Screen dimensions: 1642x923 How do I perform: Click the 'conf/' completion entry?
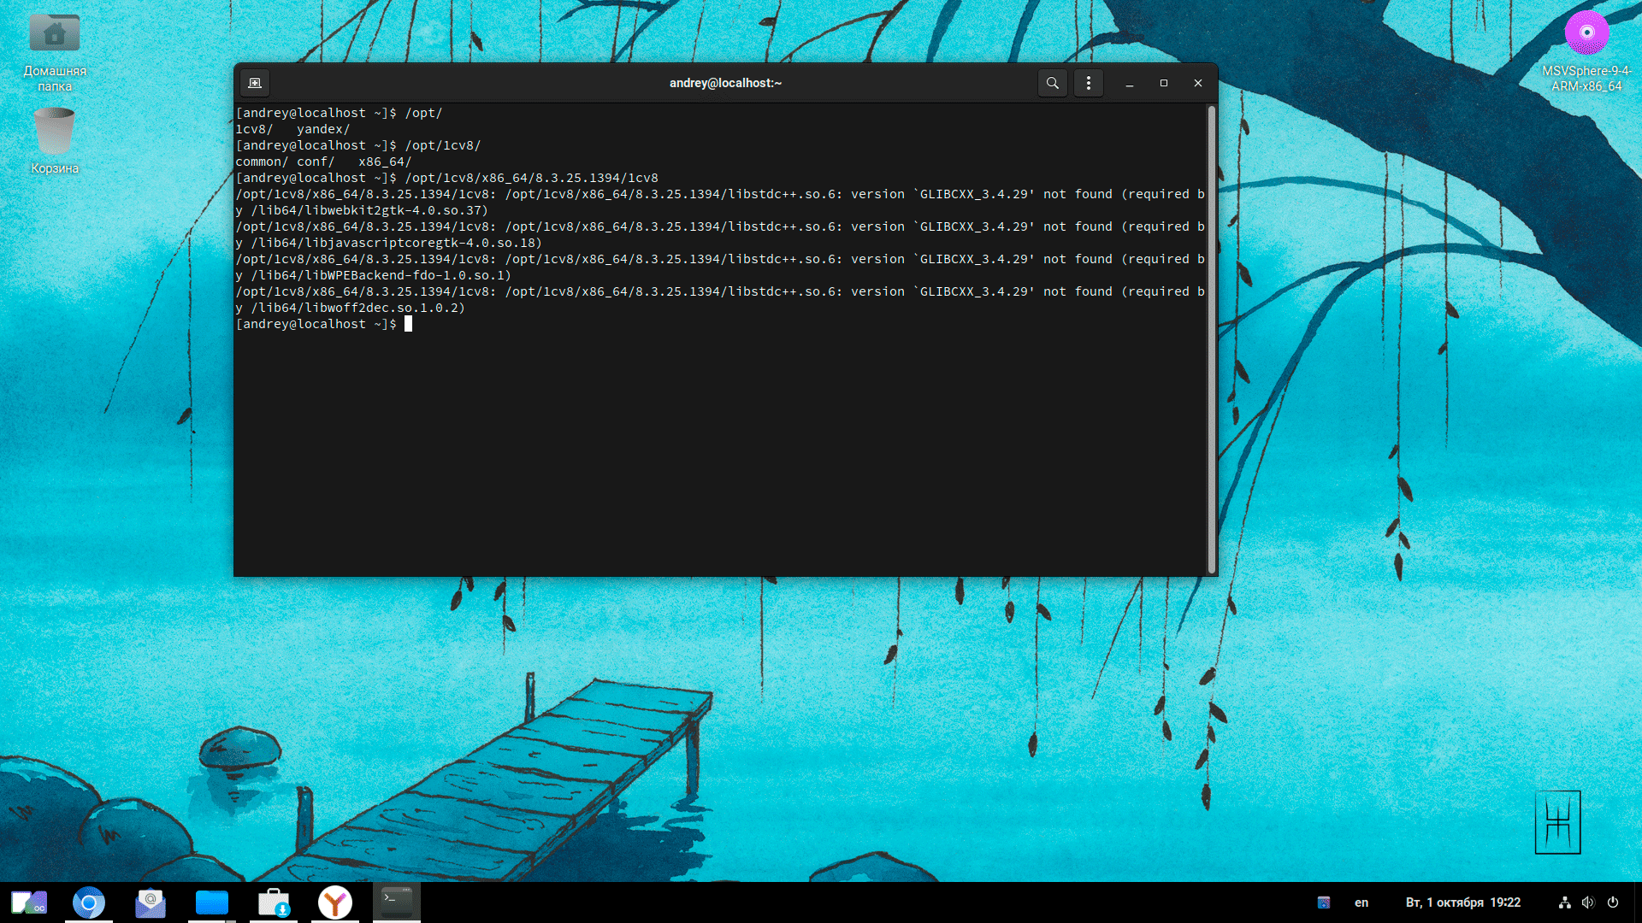click(x=316, y=162)
